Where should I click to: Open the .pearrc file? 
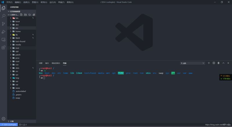click(x=21, y=95)
